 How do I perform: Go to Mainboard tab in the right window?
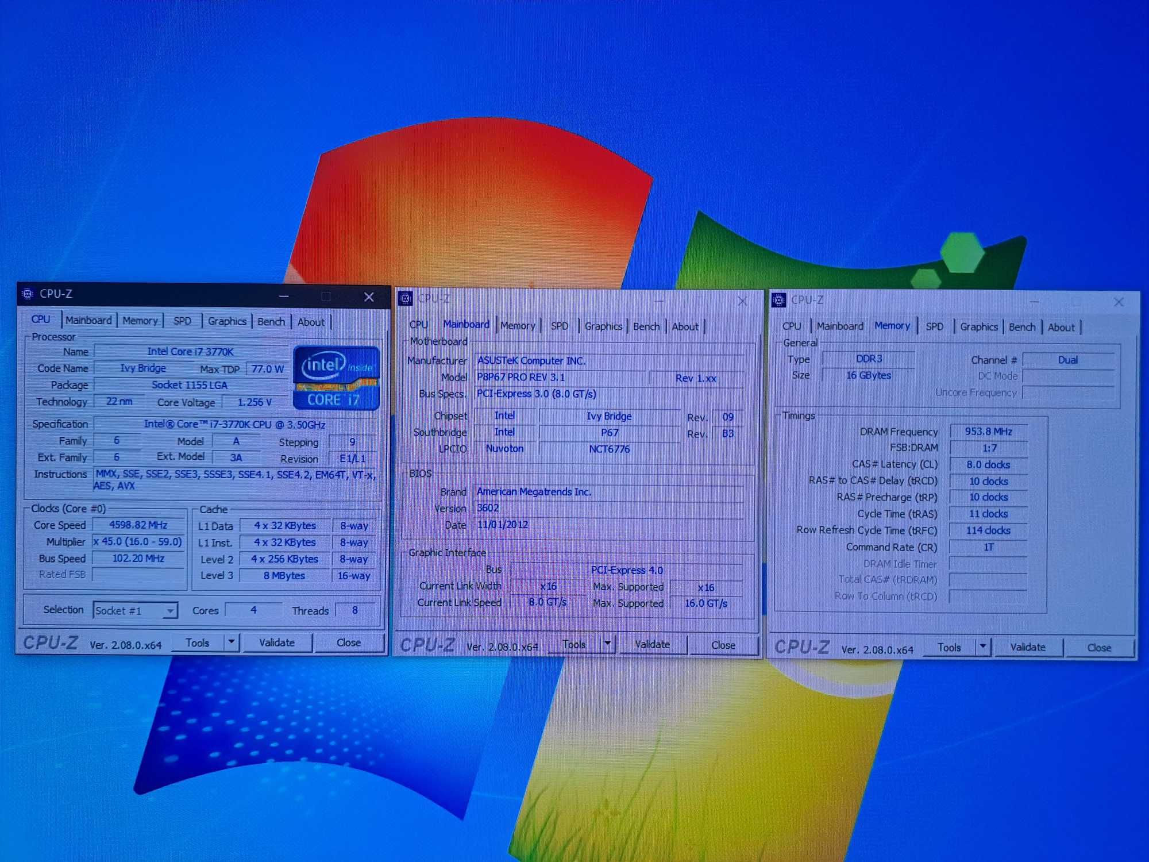click(x=840, y=326)
